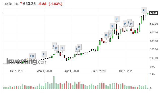
Task: Click the P marker above the latest candle
Action: 144,10
